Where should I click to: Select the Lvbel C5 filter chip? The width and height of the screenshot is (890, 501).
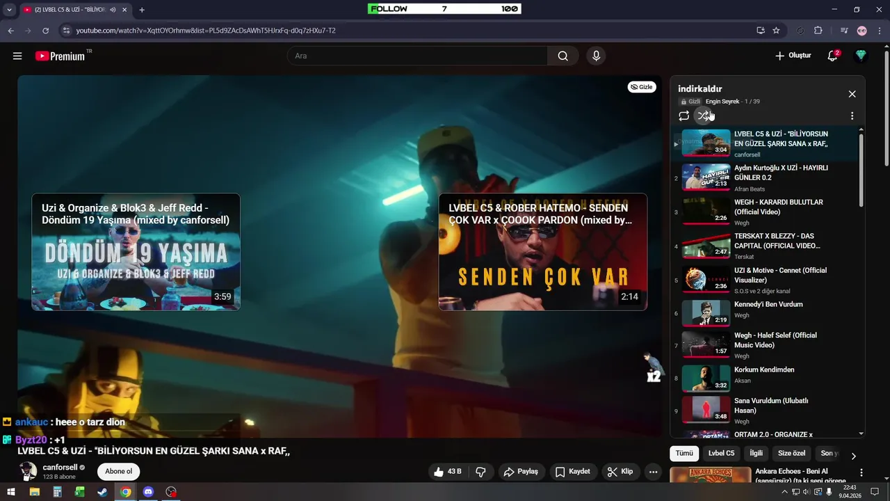721,454
